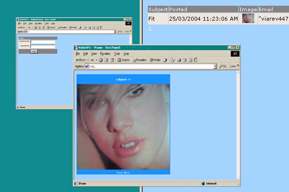This screenshot has width=289, height=192.
Task: Click Mail icon in Administration window toolbar
Action: point(85,27)
